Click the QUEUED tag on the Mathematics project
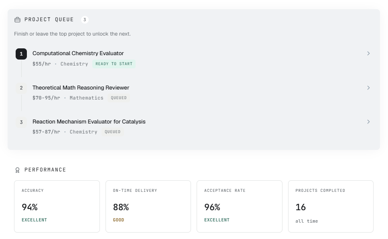388x239 pixels. [118, 98]
